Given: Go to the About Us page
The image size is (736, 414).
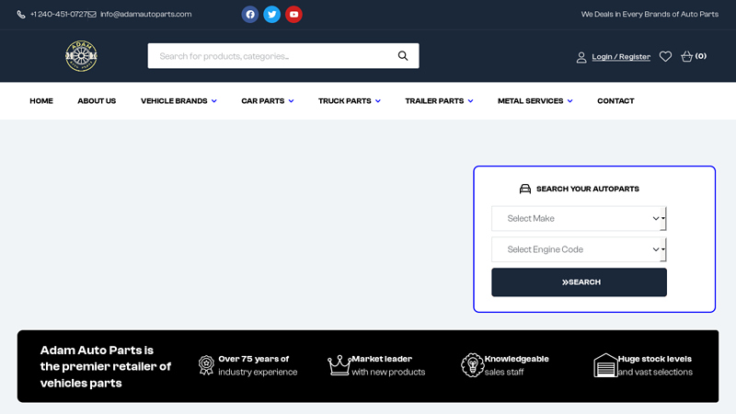Looking at the screenshot, I should pyautogui.click(x=97, y=101).
